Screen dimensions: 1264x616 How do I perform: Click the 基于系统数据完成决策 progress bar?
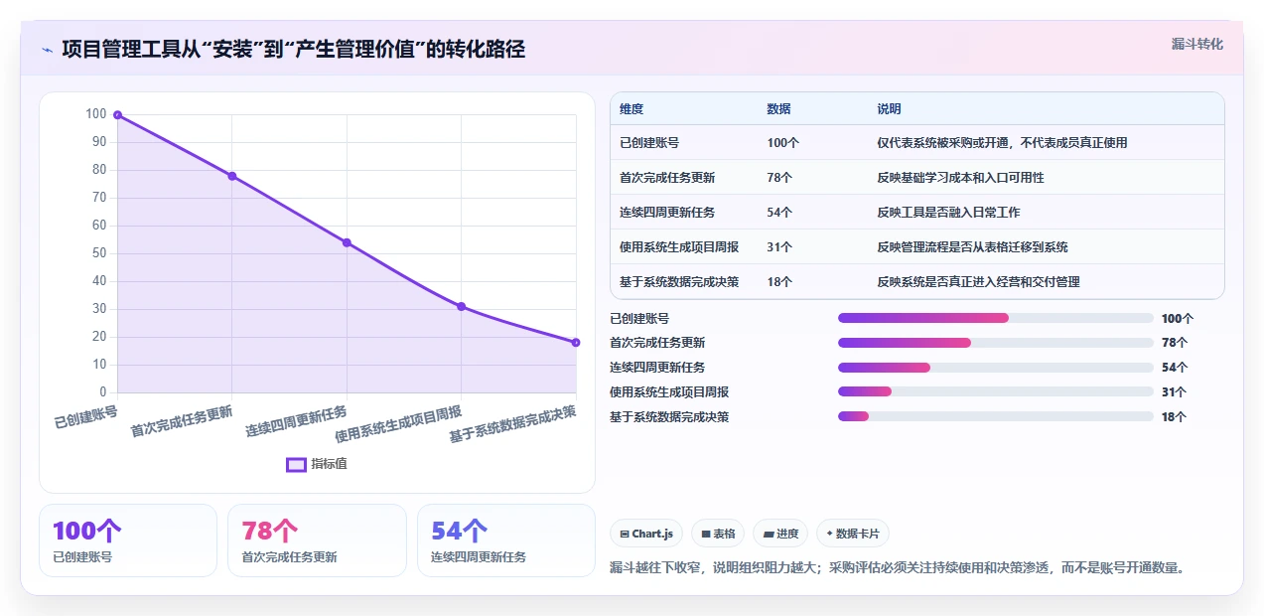click(996, 417)
